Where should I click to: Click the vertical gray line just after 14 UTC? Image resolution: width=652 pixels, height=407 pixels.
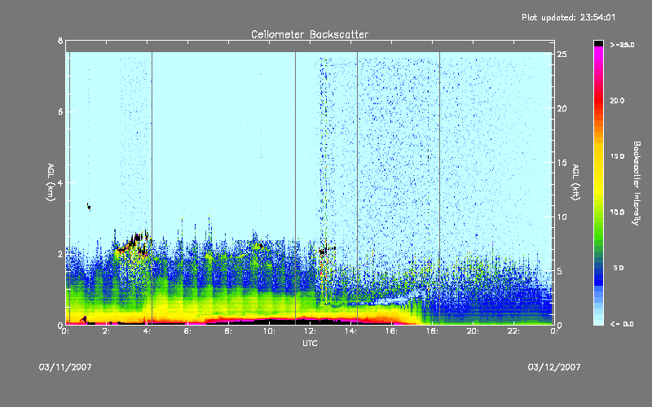[x=357, y=188]
